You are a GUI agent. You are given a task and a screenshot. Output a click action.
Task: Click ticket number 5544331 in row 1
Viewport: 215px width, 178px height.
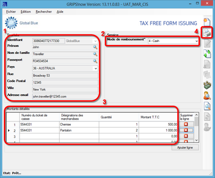click(x=39, y=125)
